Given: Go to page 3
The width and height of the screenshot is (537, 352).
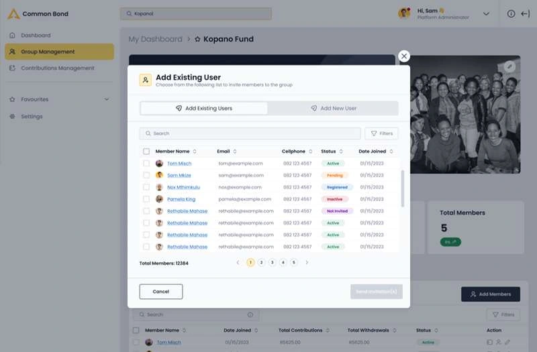Looking at the screenshot, I should 273,262.
